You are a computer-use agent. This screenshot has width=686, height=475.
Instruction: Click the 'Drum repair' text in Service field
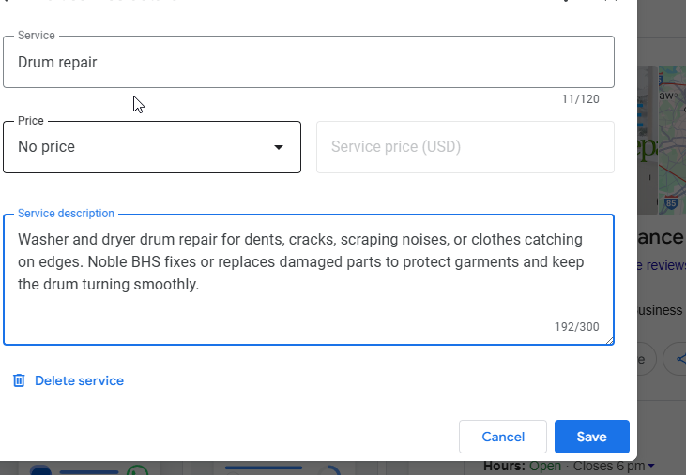pos(57,62)
